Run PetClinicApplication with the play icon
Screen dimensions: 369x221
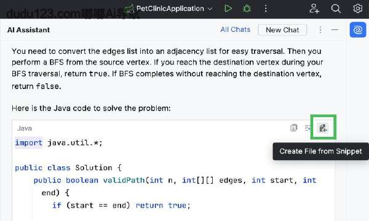pyautogui.click(x=228, y=9)
